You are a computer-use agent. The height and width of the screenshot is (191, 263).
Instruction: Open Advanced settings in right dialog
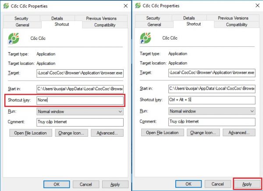239,133
